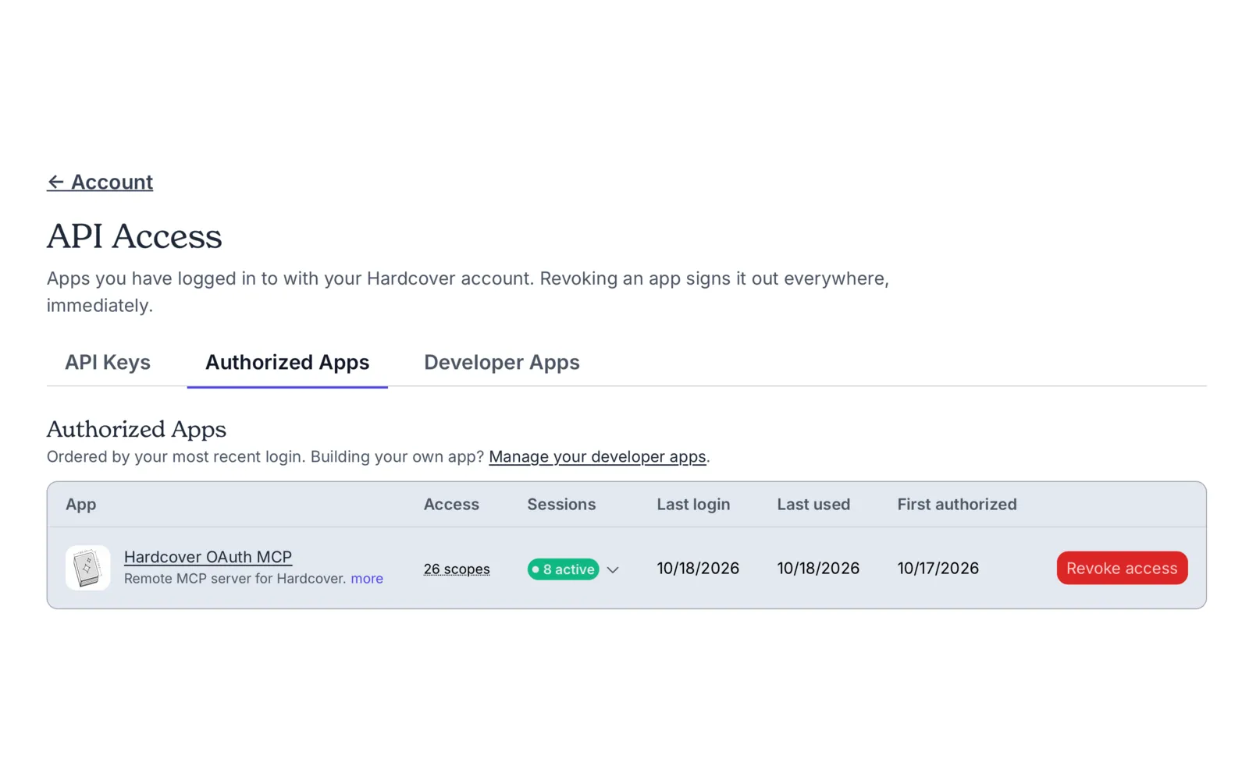Click Remote MCP server for Hardcover text
1249x780 pixels.
click(235, 579)
